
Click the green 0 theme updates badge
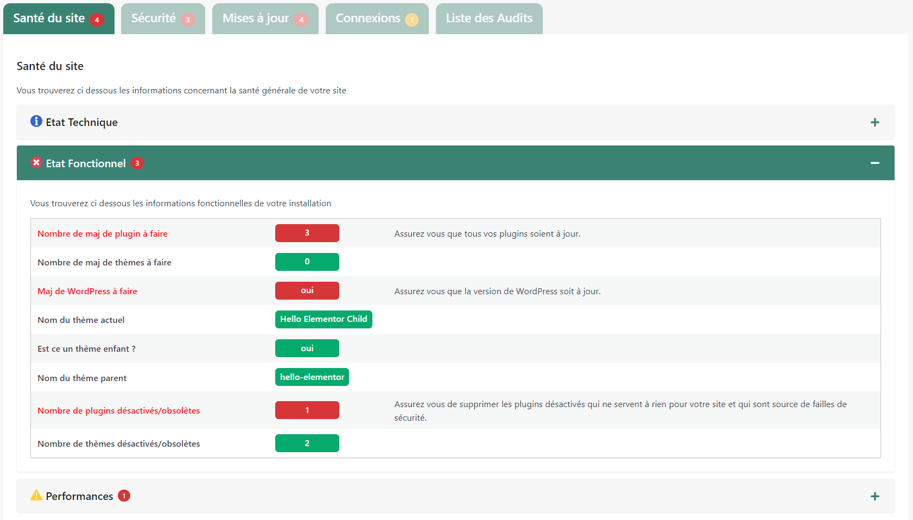tap(307, 262)
